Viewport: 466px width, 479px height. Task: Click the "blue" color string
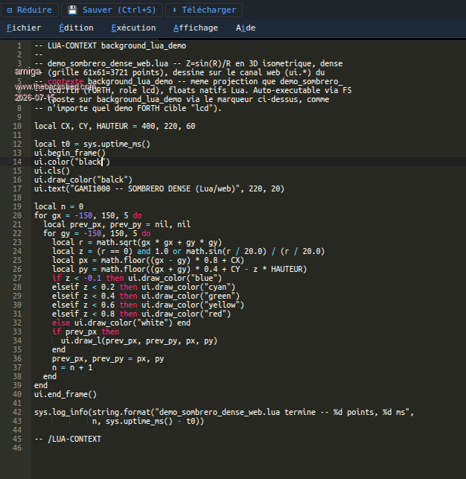[204, 279]
